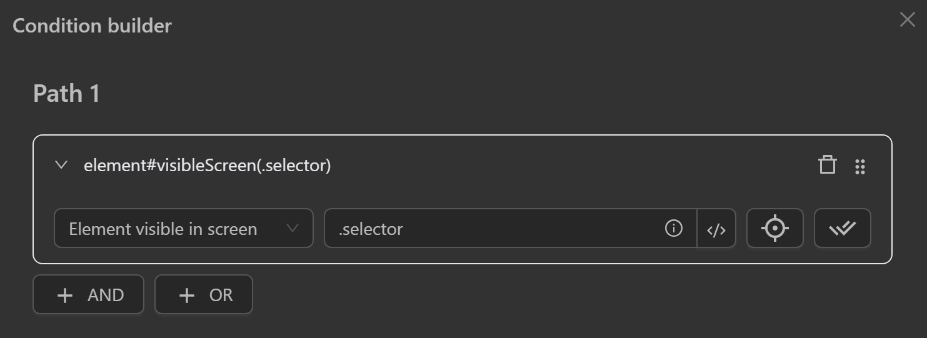Click the plus icon on the AND button
This screenshot has height=338, width=927.
point(65,295)
